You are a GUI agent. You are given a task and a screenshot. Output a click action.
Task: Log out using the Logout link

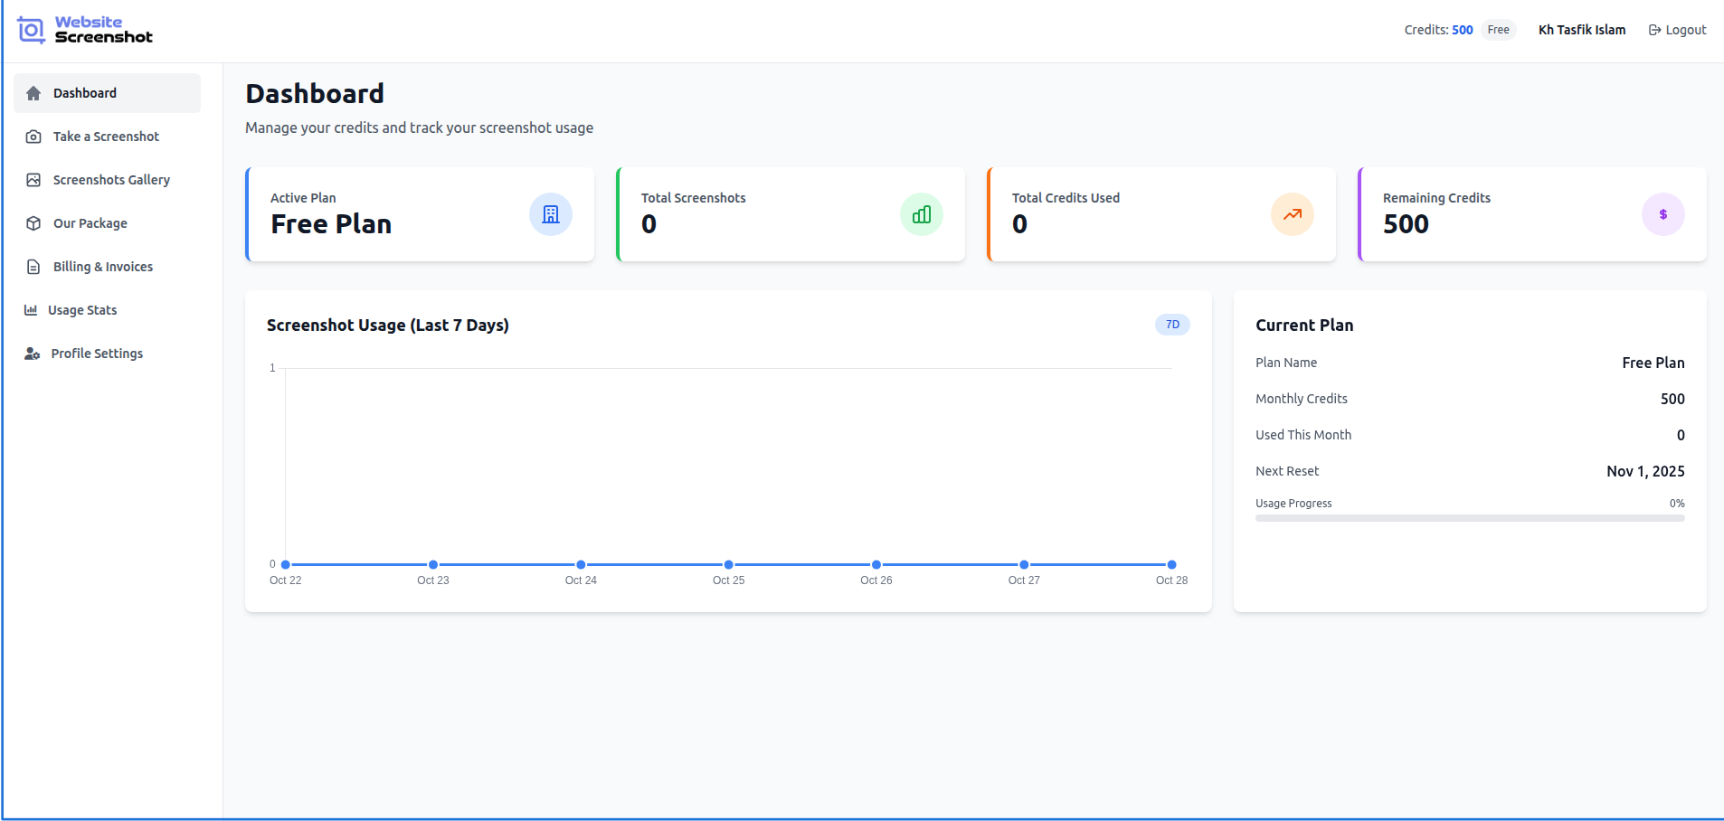tap(1677, 30)
